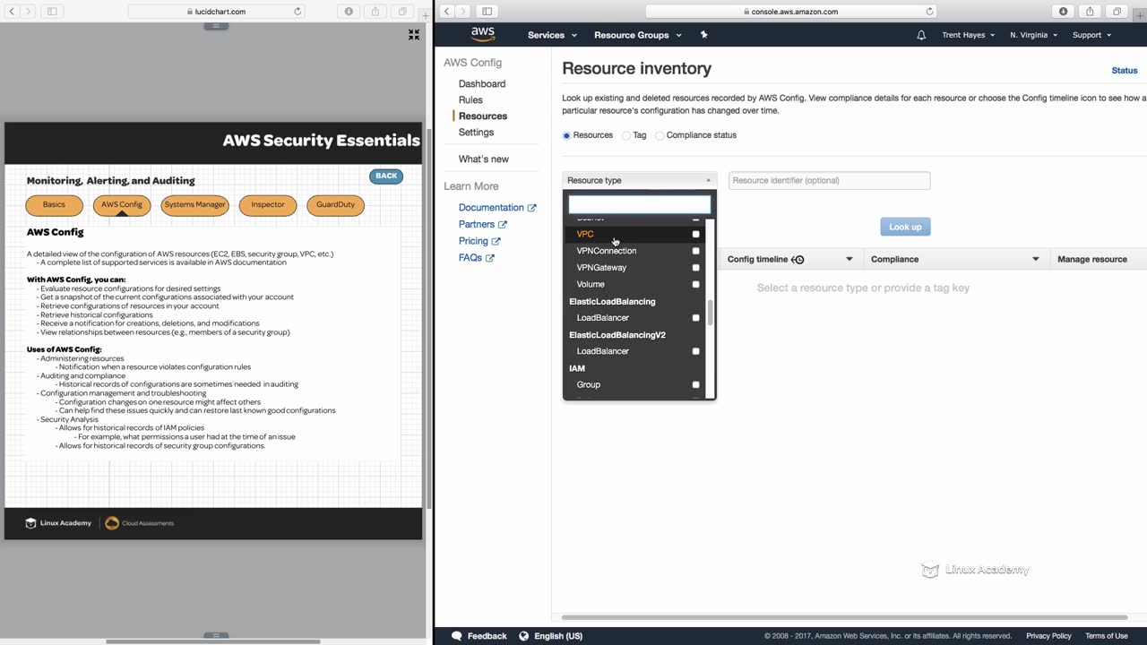Open the AWS notifications bell

(921, 35)
